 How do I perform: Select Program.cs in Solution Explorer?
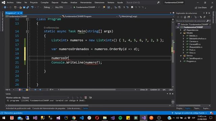191,61
